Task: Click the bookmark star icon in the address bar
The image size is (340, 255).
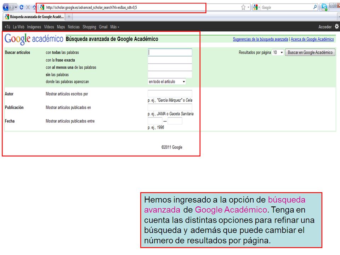Action: [243, 7]
